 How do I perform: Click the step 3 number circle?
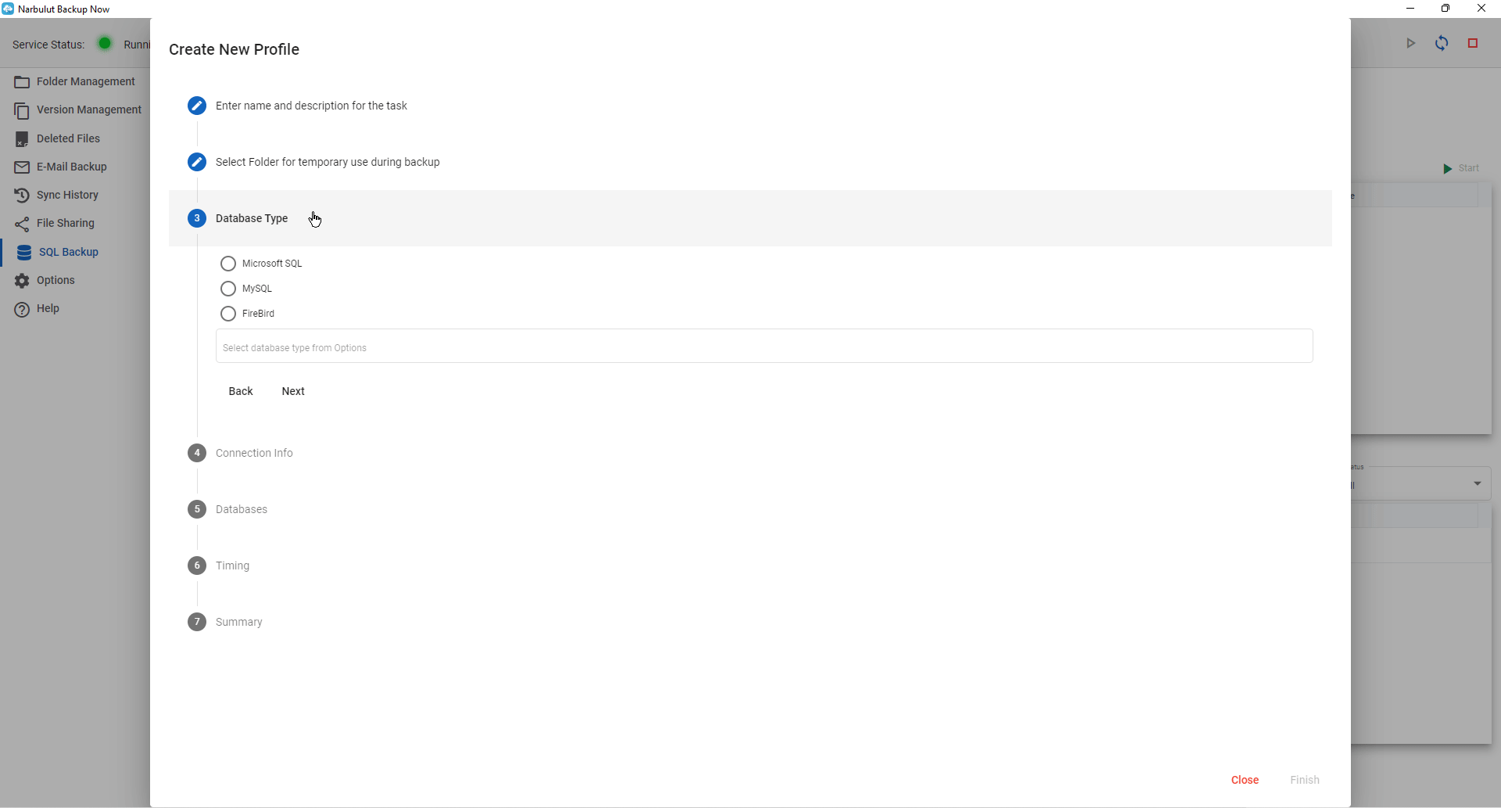click(197, 218)
